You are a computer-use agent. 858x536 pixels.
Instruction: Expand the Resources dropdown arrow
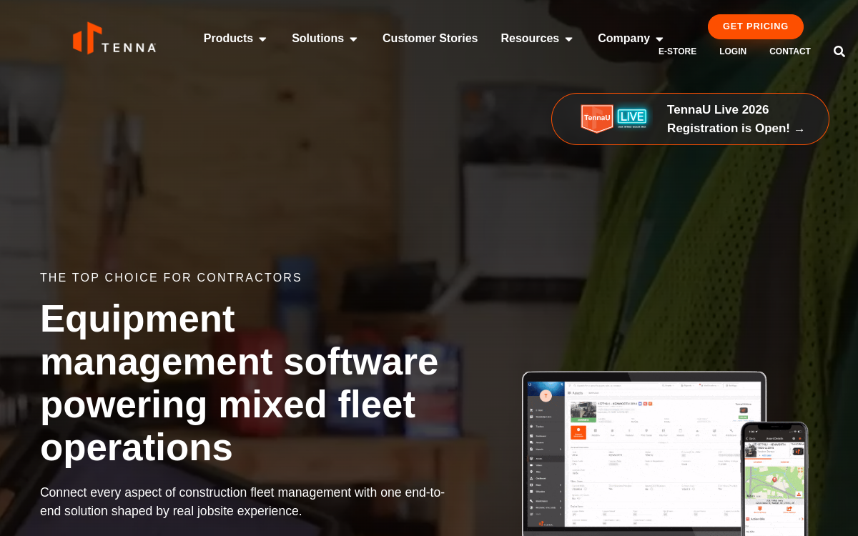[568, 39]
